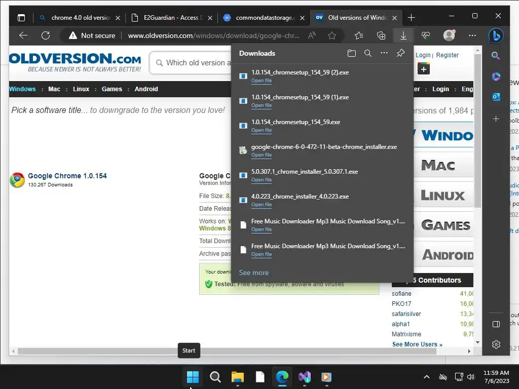Screen dimensions: 519x389
Task: Show hidden tray icons chevron
Action: pyautogui.click(x=427, y=377)
